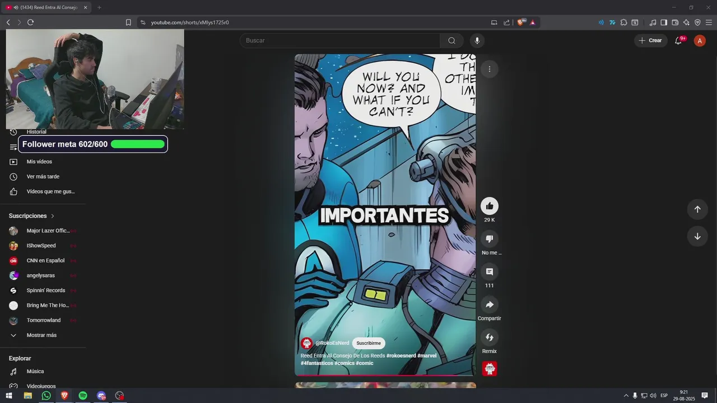The width and height of the screenshot is (717, 403).
Task: Select the Reed Entra Al Consejo tab
Action: click(x=47, y=7)
